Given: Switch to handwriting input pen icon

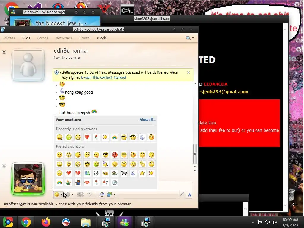Looking at the screenshot, I should (x=182, y=194).
